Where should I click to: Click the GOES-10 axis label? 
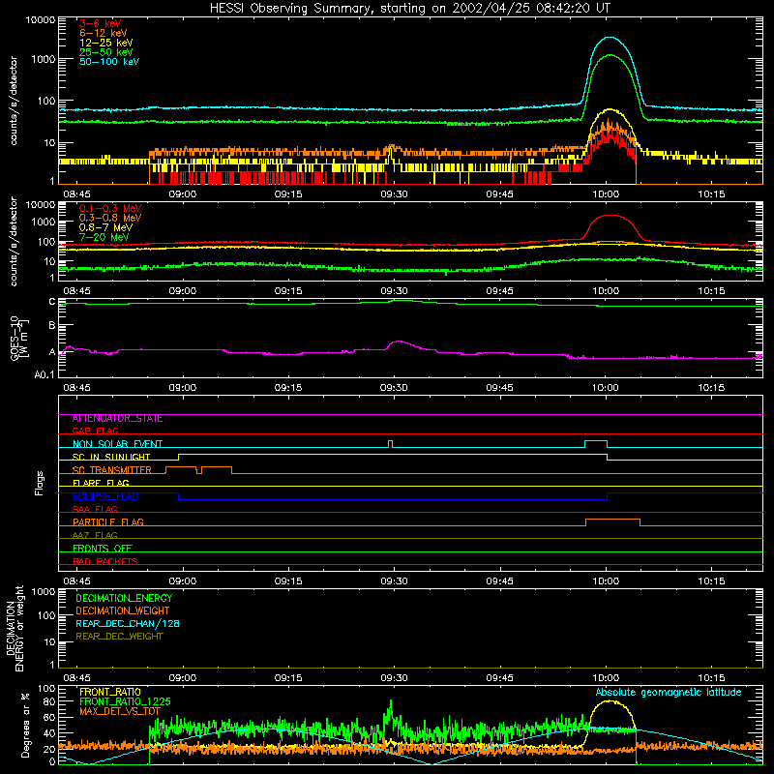click(18, 338)
